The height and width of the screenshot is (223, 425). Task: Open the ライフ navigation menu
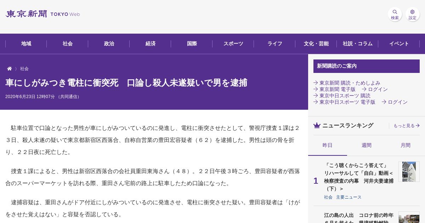coord(274,44)
